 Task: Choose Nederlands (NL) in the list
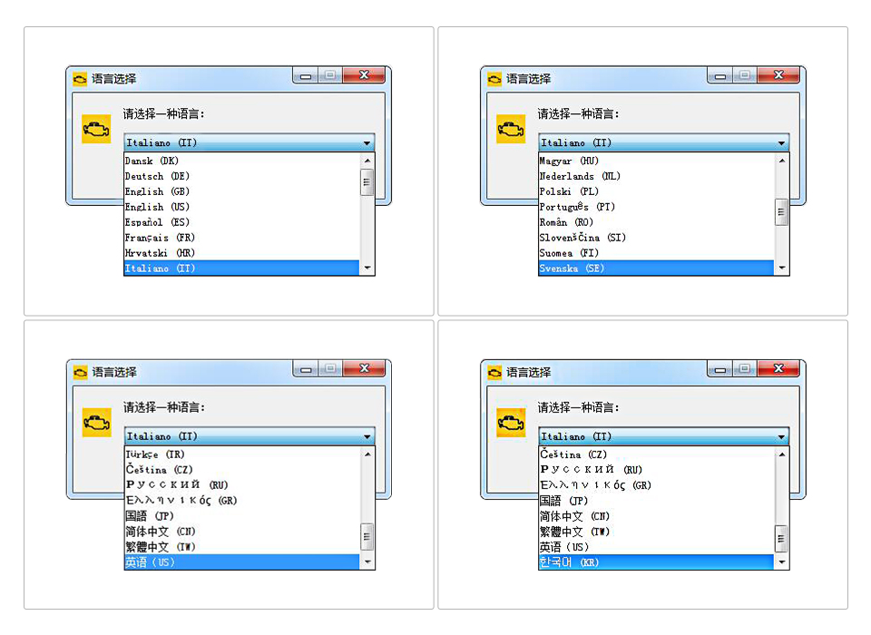656,176
